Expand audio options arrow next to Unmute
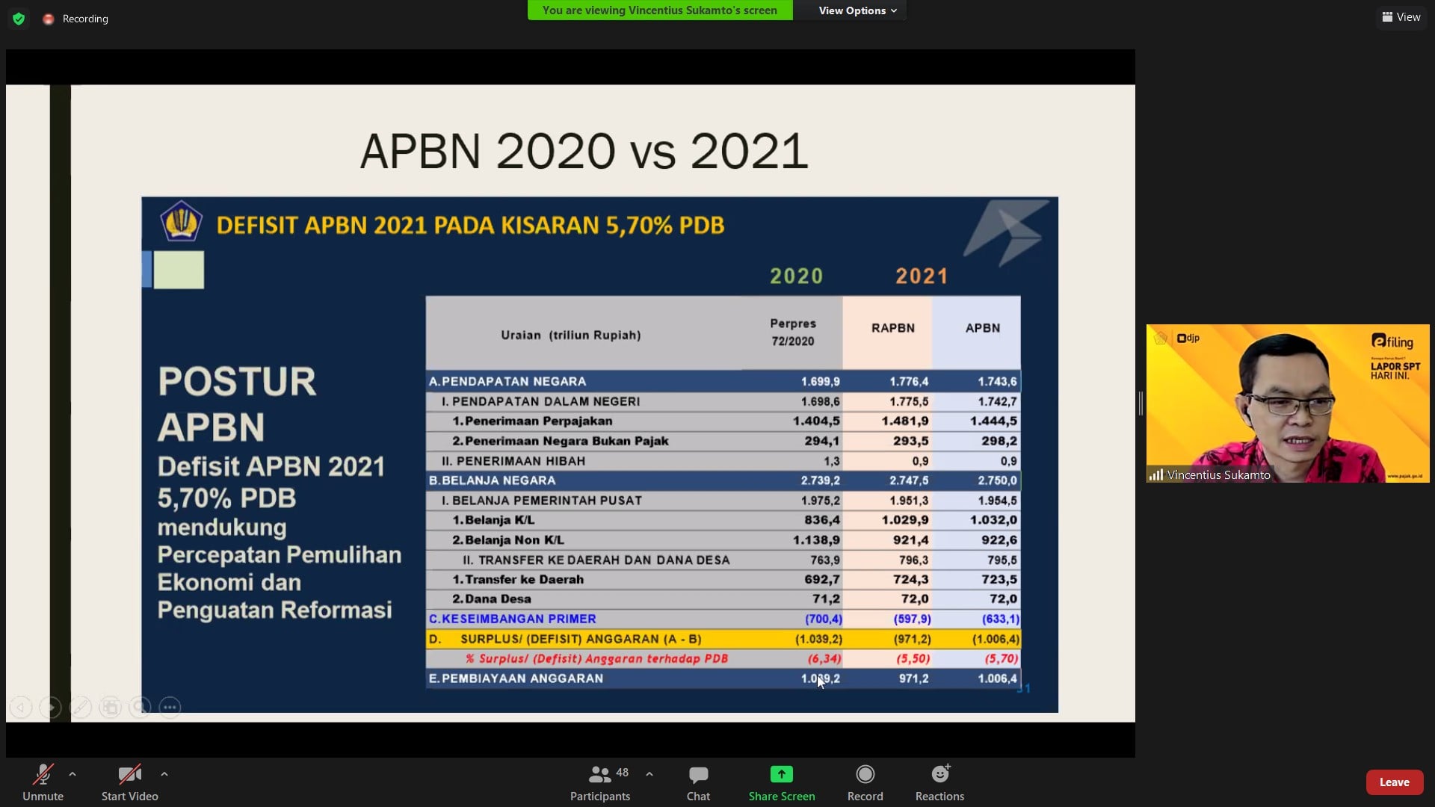This screenshot has height=807, width=1435. pos(72,774)
